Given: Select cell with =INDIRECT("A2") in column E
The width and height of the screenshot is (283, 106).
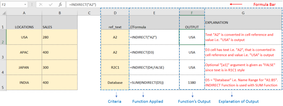Looking at the screenshot, I should [154, 37].
